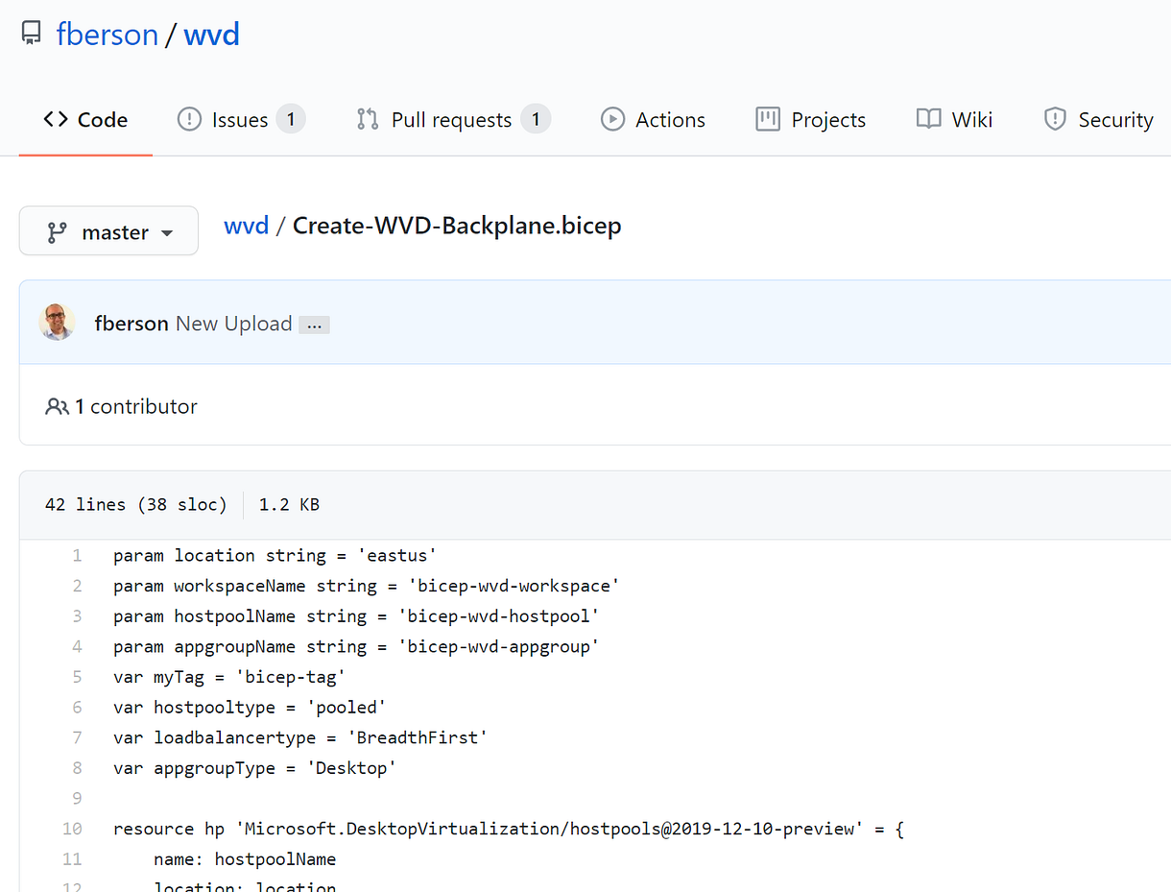The width and height of the screenshot is (1171, 892).
Task: Open the New Upload commit message
Action: point(233,324)
